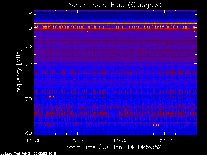The height and width of the screenshot is (155, 207).
Task: Click the 15:04 time tick label
Action: click(77, 140)
